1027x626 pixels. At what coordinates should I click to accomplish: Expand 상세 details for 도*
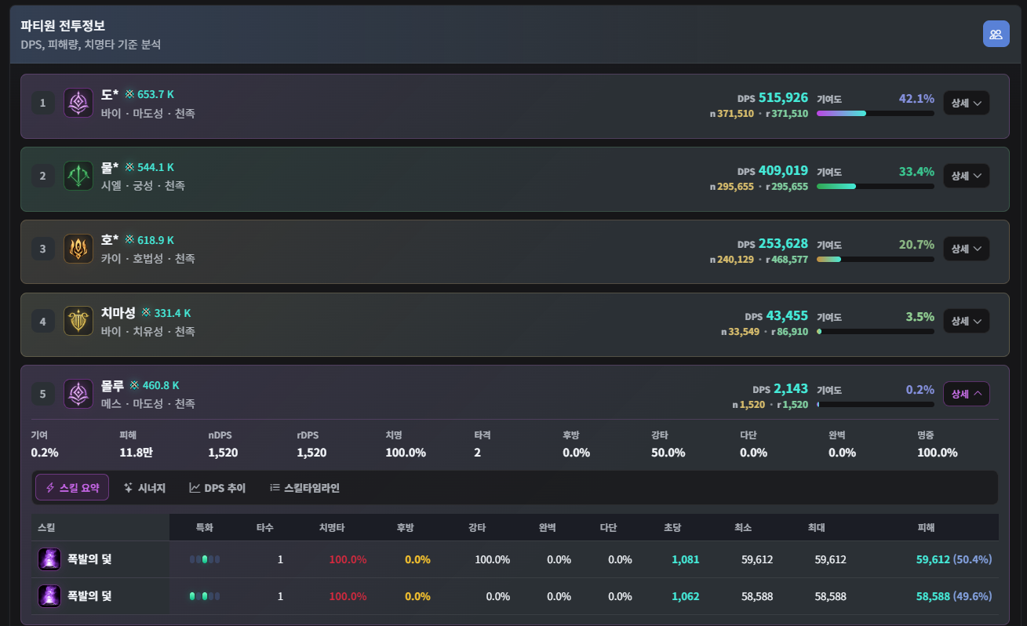tap(966, 103)
